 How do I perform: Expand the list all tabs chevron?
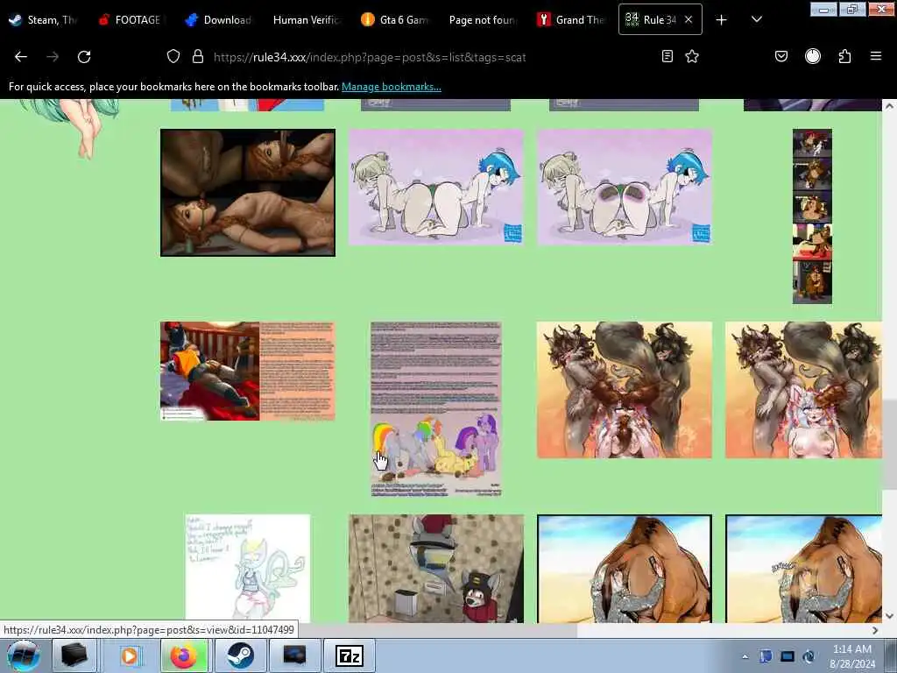(757, 19)
